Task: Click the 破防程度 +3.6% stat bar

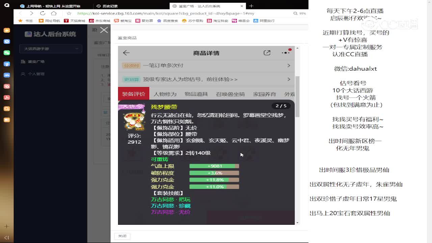Action: point(214,173)
